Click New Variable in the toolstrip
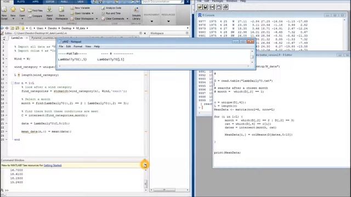 click(80, 8)
